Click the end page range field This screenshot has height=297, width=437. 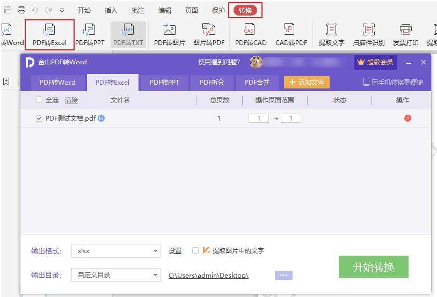(x=290, y=118)
